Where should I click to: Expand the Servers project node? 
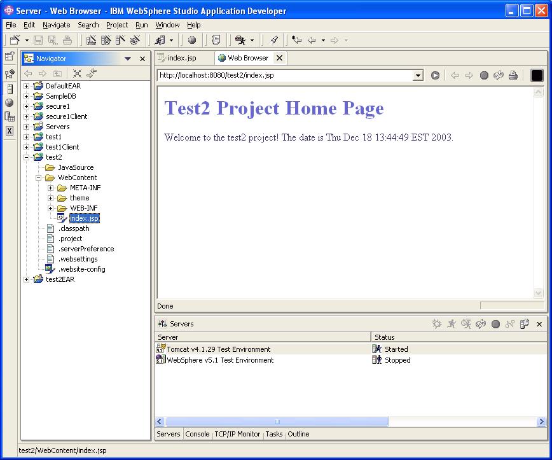[x=27, y=127]
